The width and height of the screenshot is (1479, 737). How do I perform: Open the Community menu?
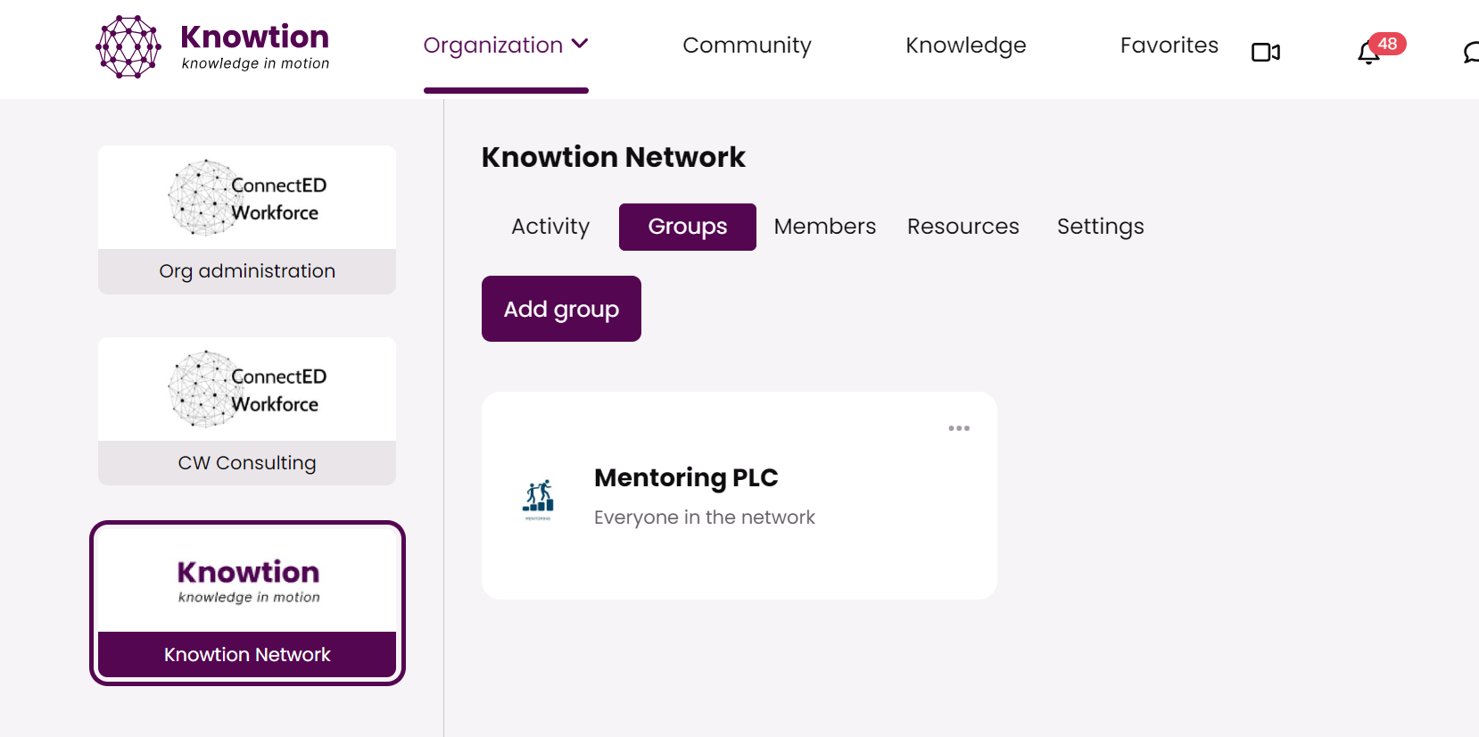pyautogui.click(x=747, y=45)
